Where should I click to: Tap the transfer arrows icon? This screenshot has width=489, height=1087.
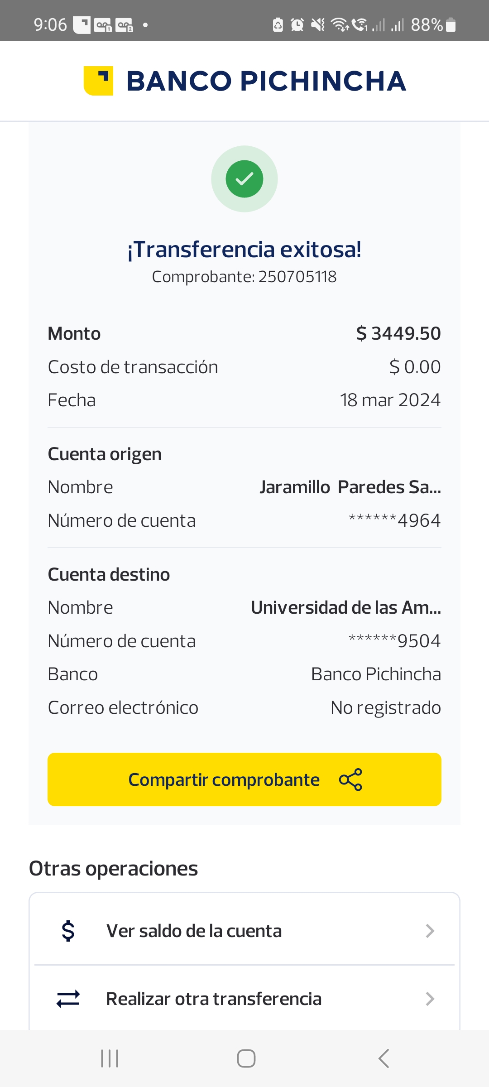pos(68,999)
